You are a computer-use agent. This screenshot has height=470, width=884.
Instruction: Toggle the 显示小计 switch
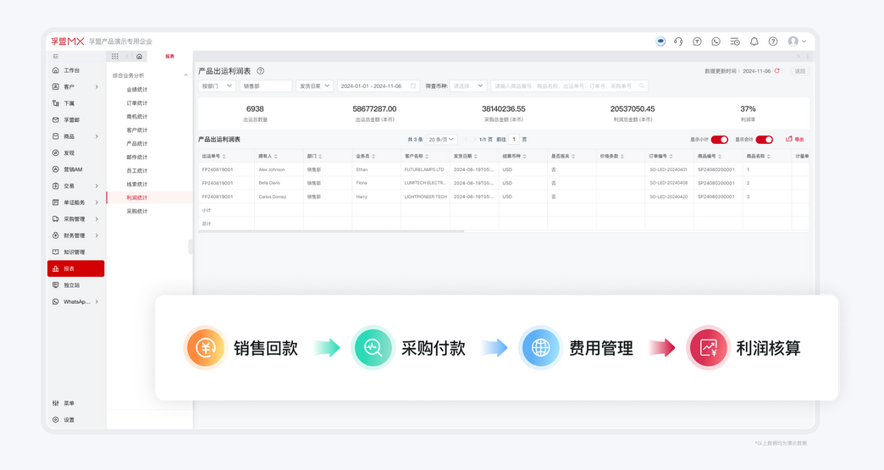tap(719, 140)
